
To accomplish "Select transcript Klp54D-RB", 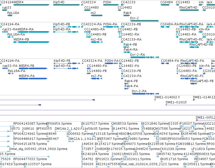I will [62, 24].
